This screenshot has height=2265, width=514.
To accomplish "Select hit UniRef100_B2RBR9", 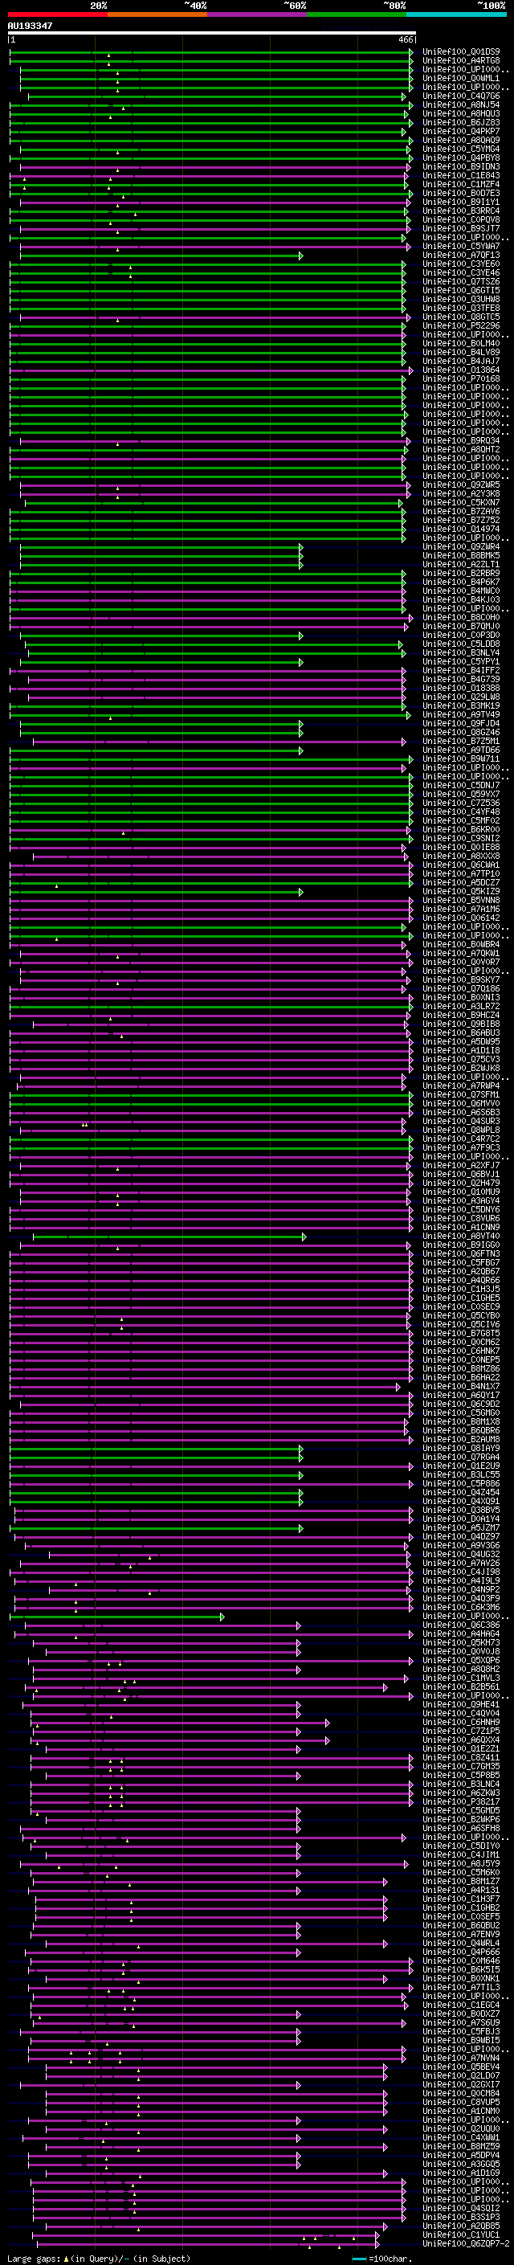I will pyautogui.click(x=461, y=574).
